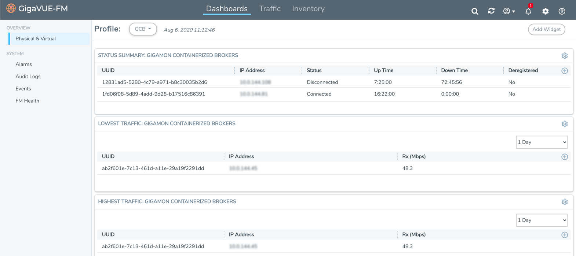The height and width of the screenshot is (256, 576).
Task: Open Events in the sidebar
Action: tap(23, 89)
